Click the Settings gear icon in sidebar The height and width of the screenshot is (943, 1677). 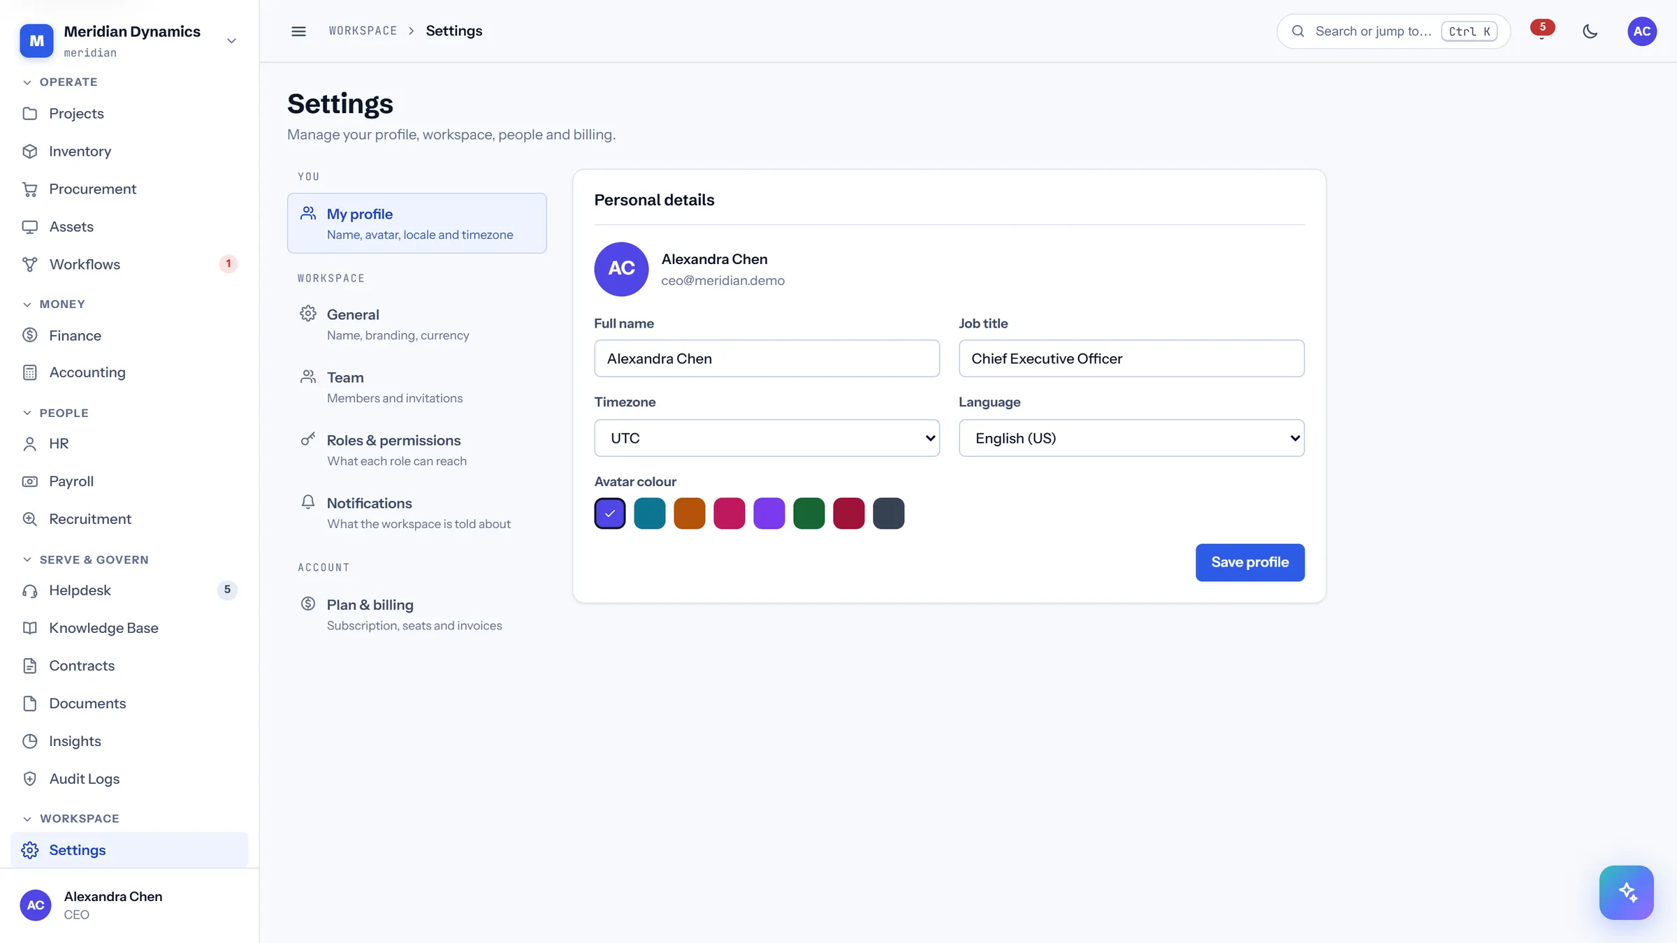point(29,850)
